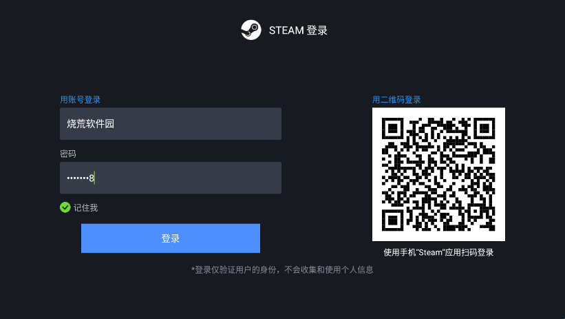Click the QR code's small alignment square
The height and width of the screenshot is (319, 565).
(x=476, y=211)
